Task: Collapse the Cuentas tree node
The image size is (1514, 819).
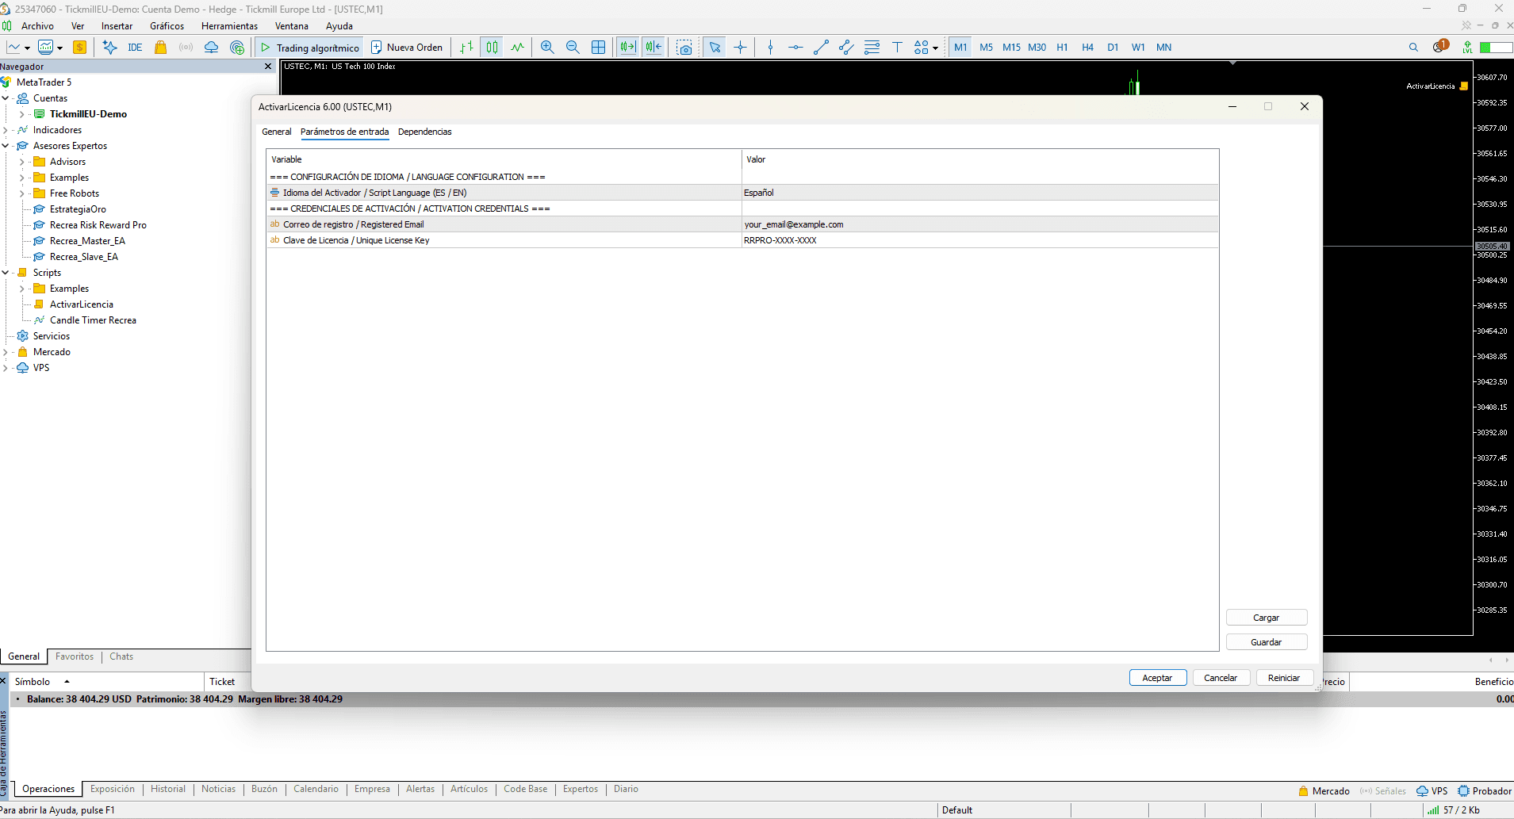Action: 6,98
